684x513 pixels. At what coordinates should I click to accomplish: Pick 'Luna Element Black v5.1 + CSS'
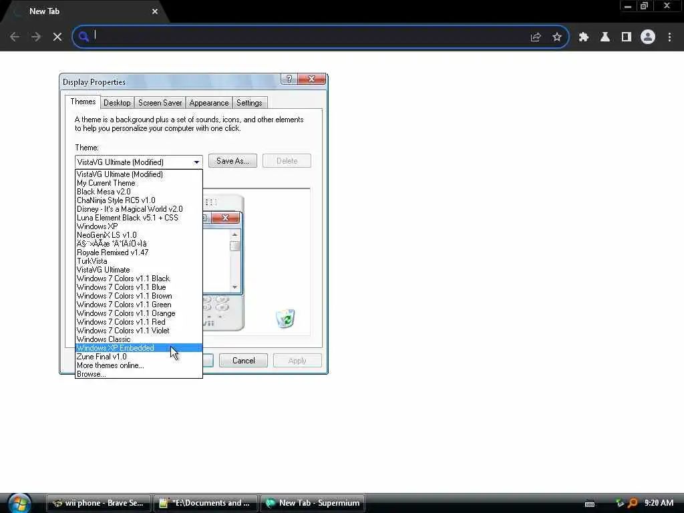(x=139, y=218)
